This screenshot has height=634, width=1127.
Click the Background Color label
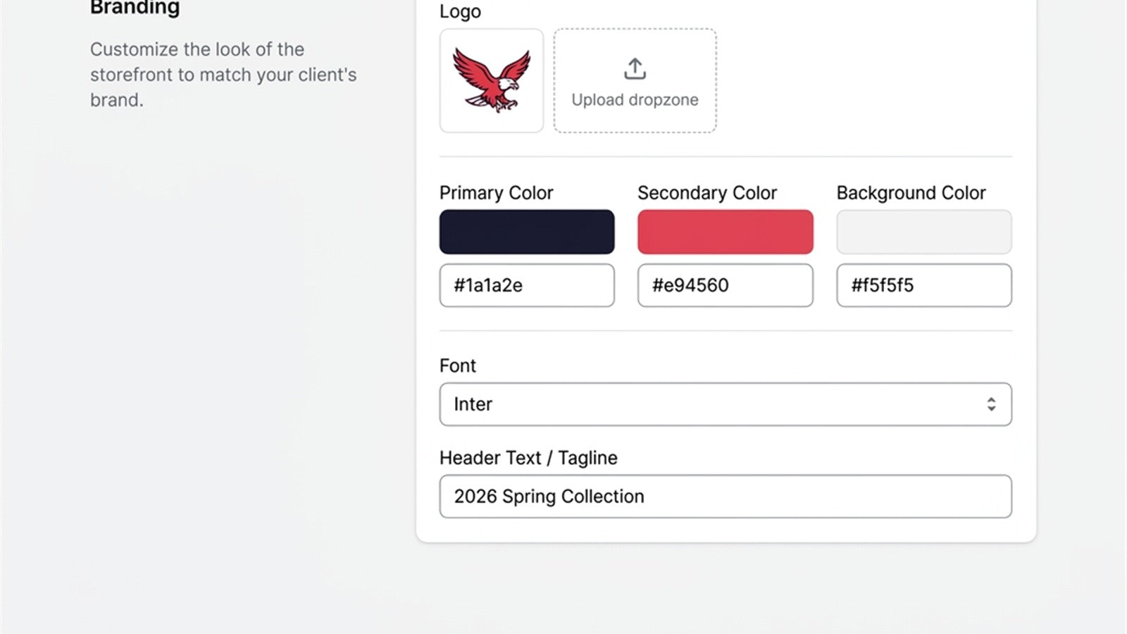pyautogui.click(x=911, y=193)
